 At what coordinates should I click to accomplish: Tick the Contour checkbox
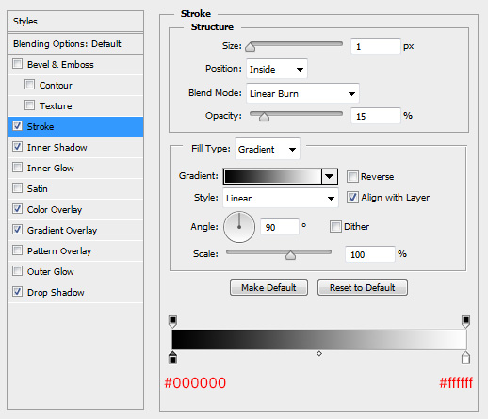pos(29,85)
